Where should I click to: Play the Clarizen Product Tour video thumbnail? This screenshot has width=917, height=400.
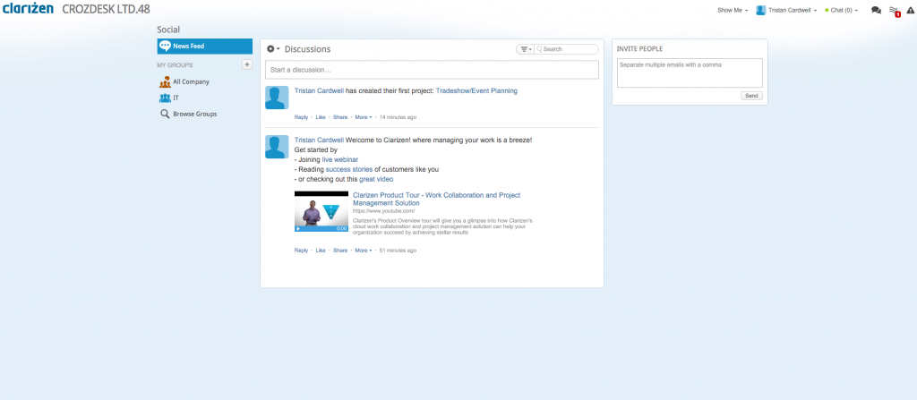click(x=321, y=211)
